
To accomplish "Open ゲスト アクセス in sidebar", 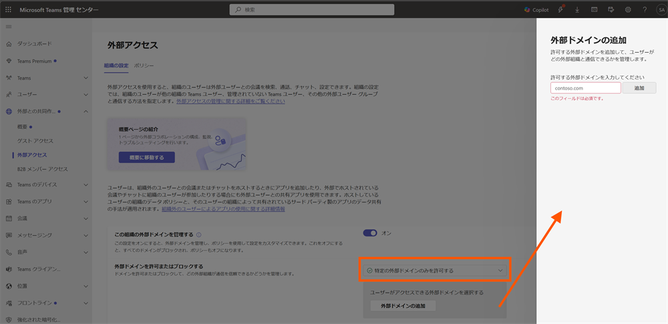I will click(35, 141).
